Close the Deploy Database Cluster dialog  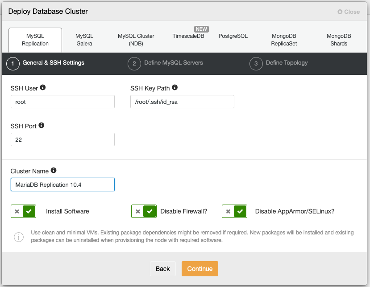(x=349, y=12)
